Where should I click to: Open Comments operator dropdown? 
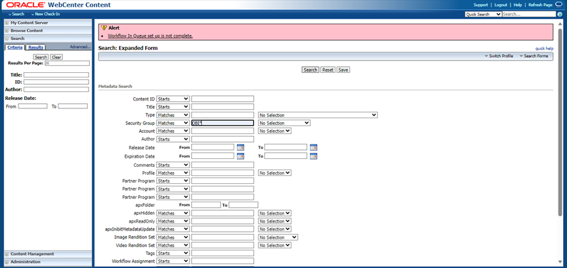pyautogui.click(x=173, y=165)
